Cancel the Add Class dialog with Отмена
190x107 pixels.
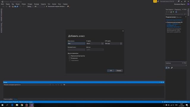click(x=119, y=71)
